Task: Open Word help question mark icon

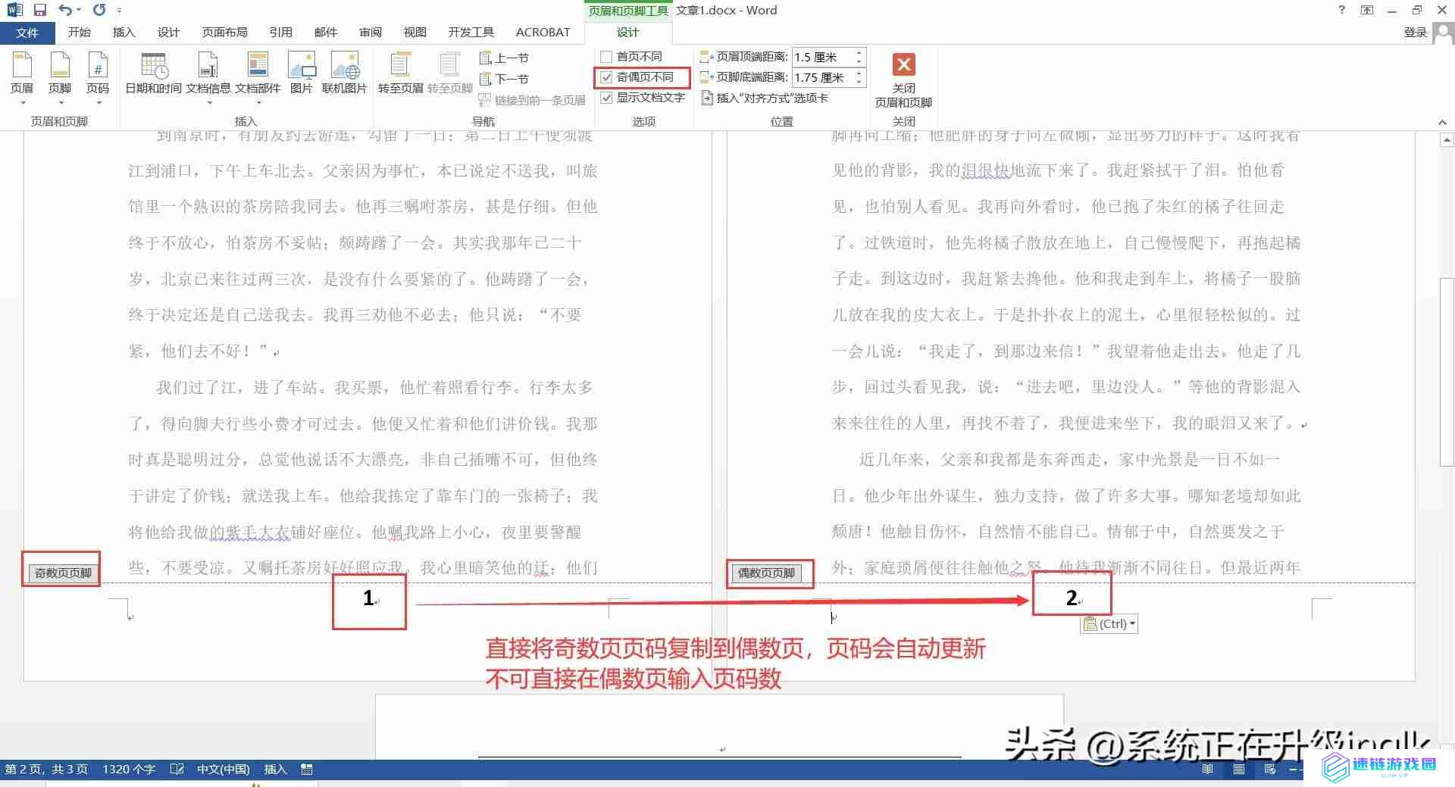Action: [x=1342, y=10]
